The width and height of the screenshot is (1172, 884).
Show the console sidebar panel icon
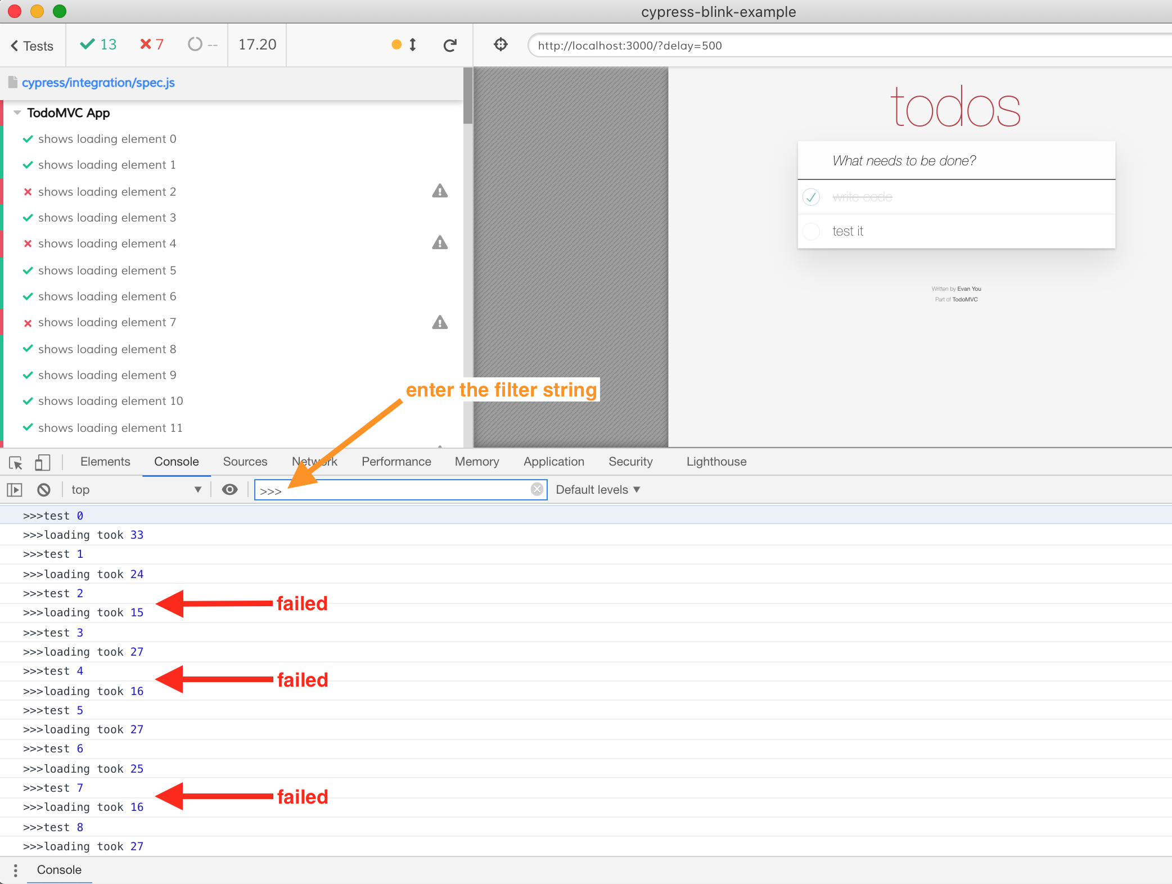tap(15, 490)
